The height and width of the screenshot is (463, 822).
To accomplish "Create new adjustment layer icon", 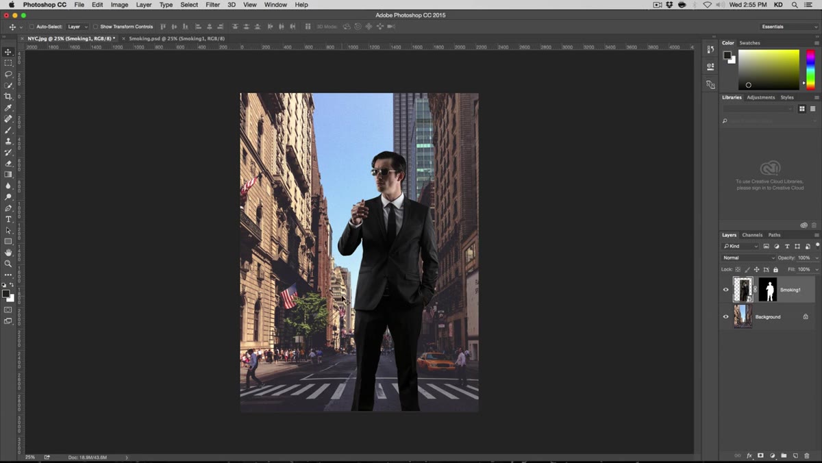I will tap(772, 455).
